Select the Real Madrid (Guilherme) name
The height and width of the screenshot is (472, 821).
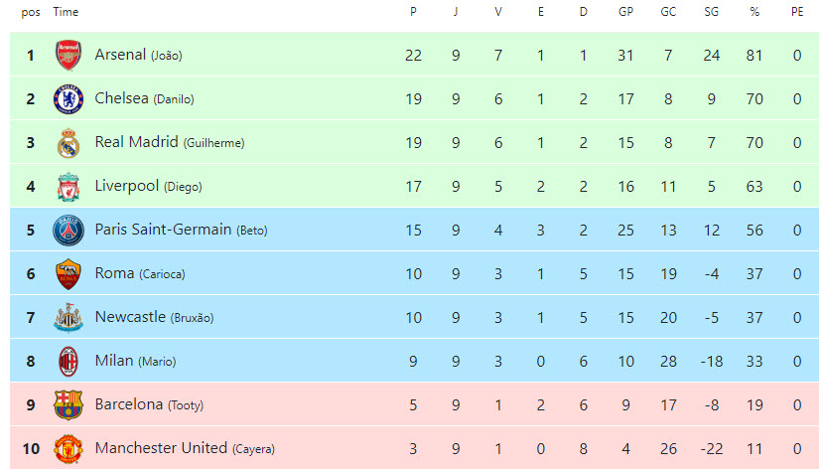(x=169, y=142)
